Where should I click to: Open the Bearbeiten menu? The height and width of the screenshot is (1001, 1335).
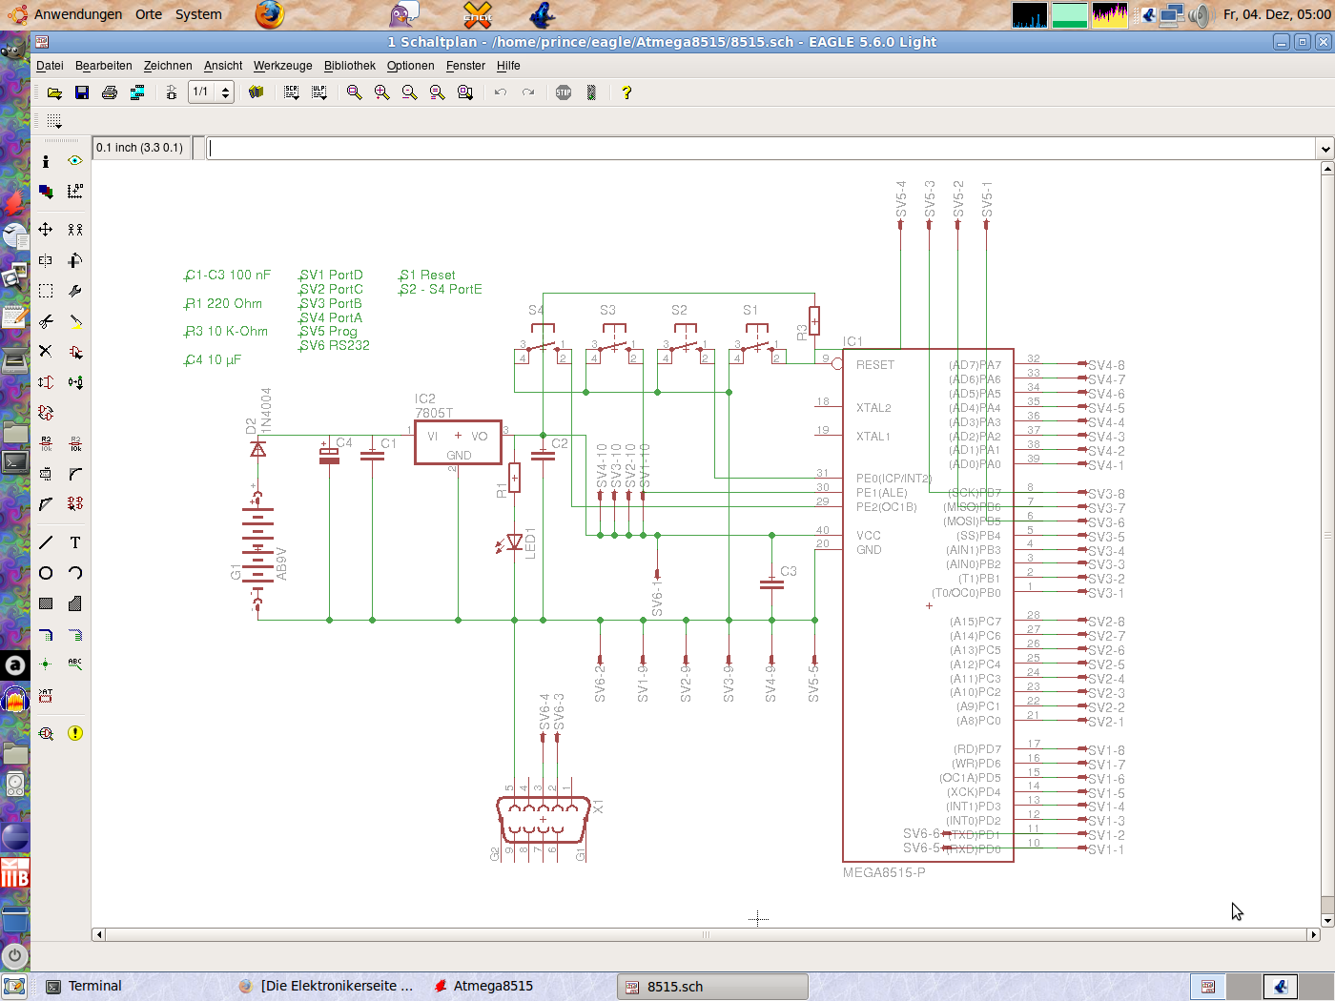[x=104, y=66]
